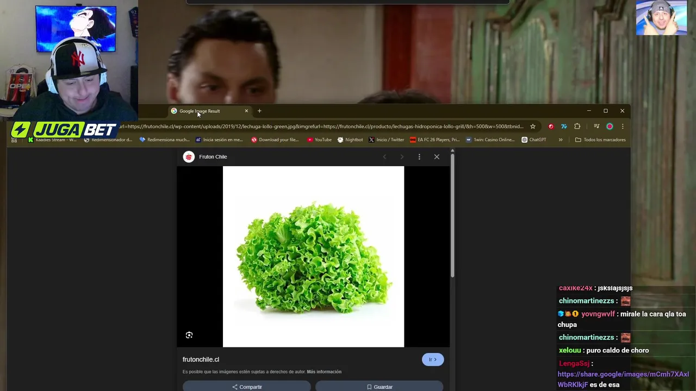Close the image preview panel
The image size is (696, 391).
click(x=437, y=157)
